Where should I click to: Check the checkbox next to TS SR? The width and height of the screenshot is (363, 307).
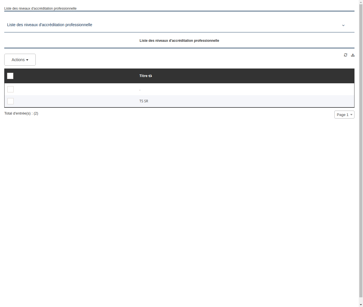[10, 101]
